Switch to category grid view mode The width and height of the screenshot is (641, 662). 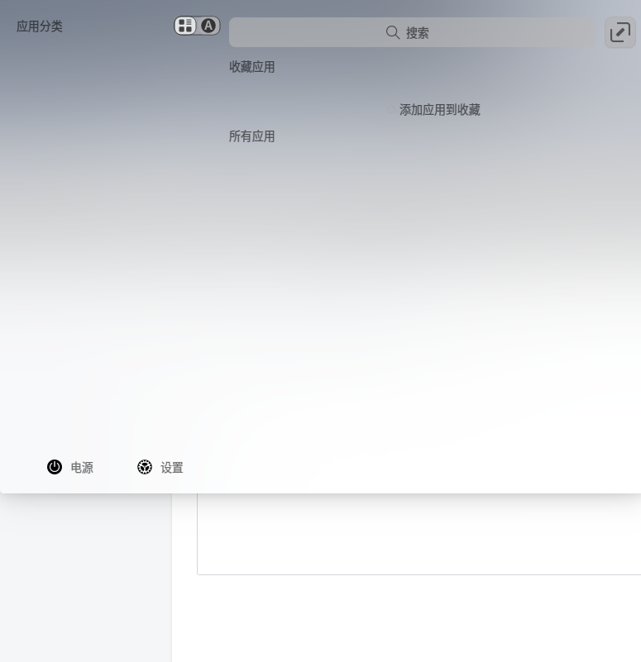pos(185,26)
